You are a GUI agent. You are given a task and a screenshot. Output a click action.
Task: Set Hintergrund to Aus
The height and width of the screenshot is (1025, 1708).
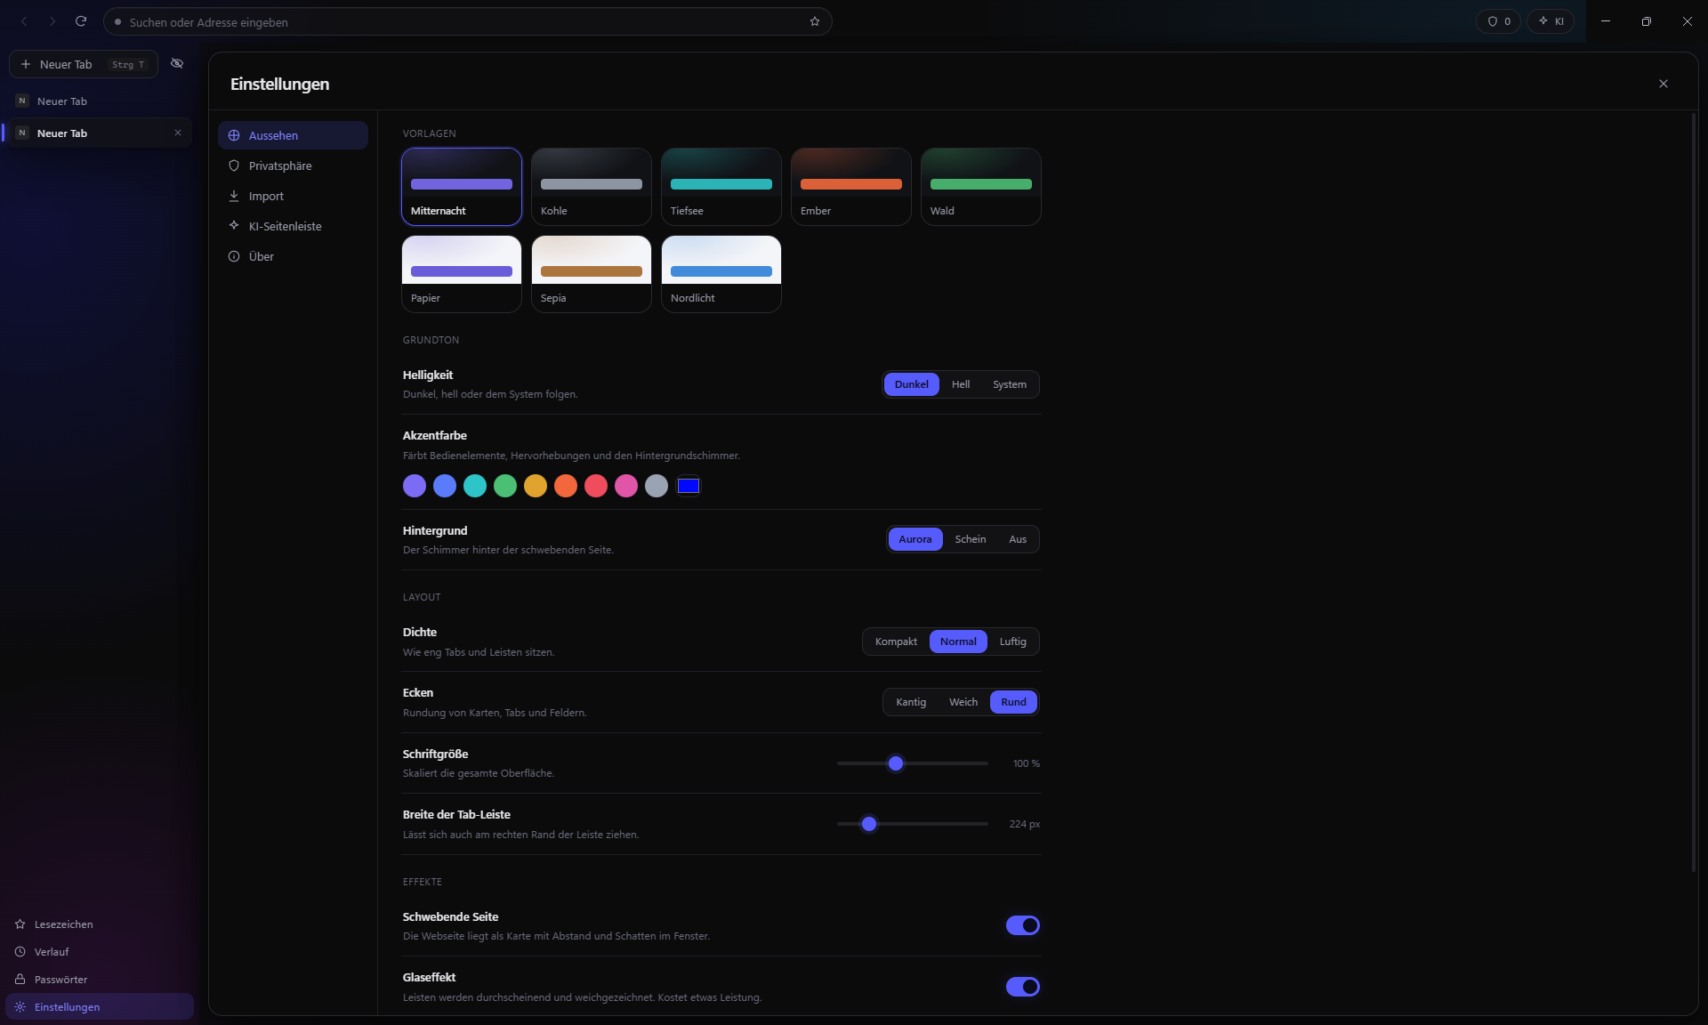1018,539
